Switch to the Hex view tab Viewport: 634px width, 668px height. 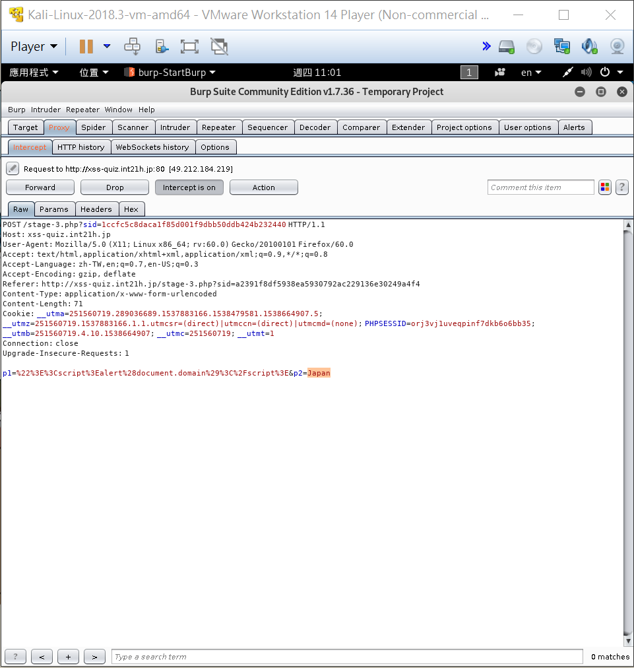tap(131, 209)
